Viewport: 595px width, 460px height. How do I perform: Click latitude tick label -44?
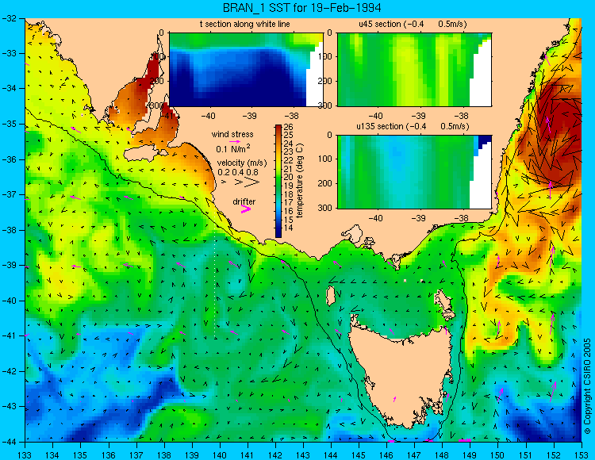point(10,442)
